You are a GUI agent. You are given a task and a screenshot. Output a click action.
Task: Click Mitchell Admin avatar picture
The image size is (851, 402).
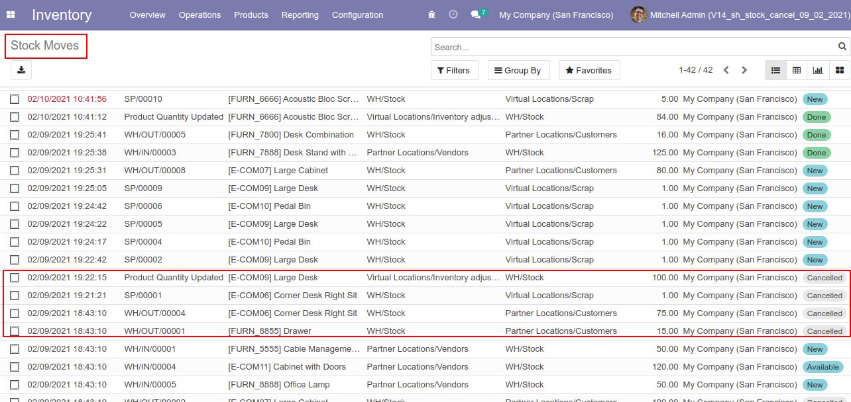pos(638,15)
